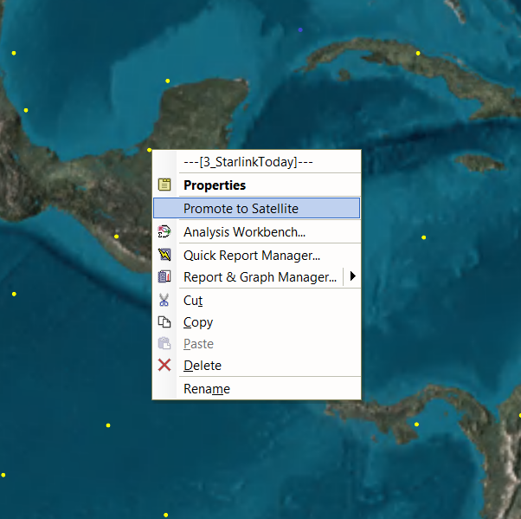Click the Copy pages icon
521x519 pixels.
(x=164, y=321)
